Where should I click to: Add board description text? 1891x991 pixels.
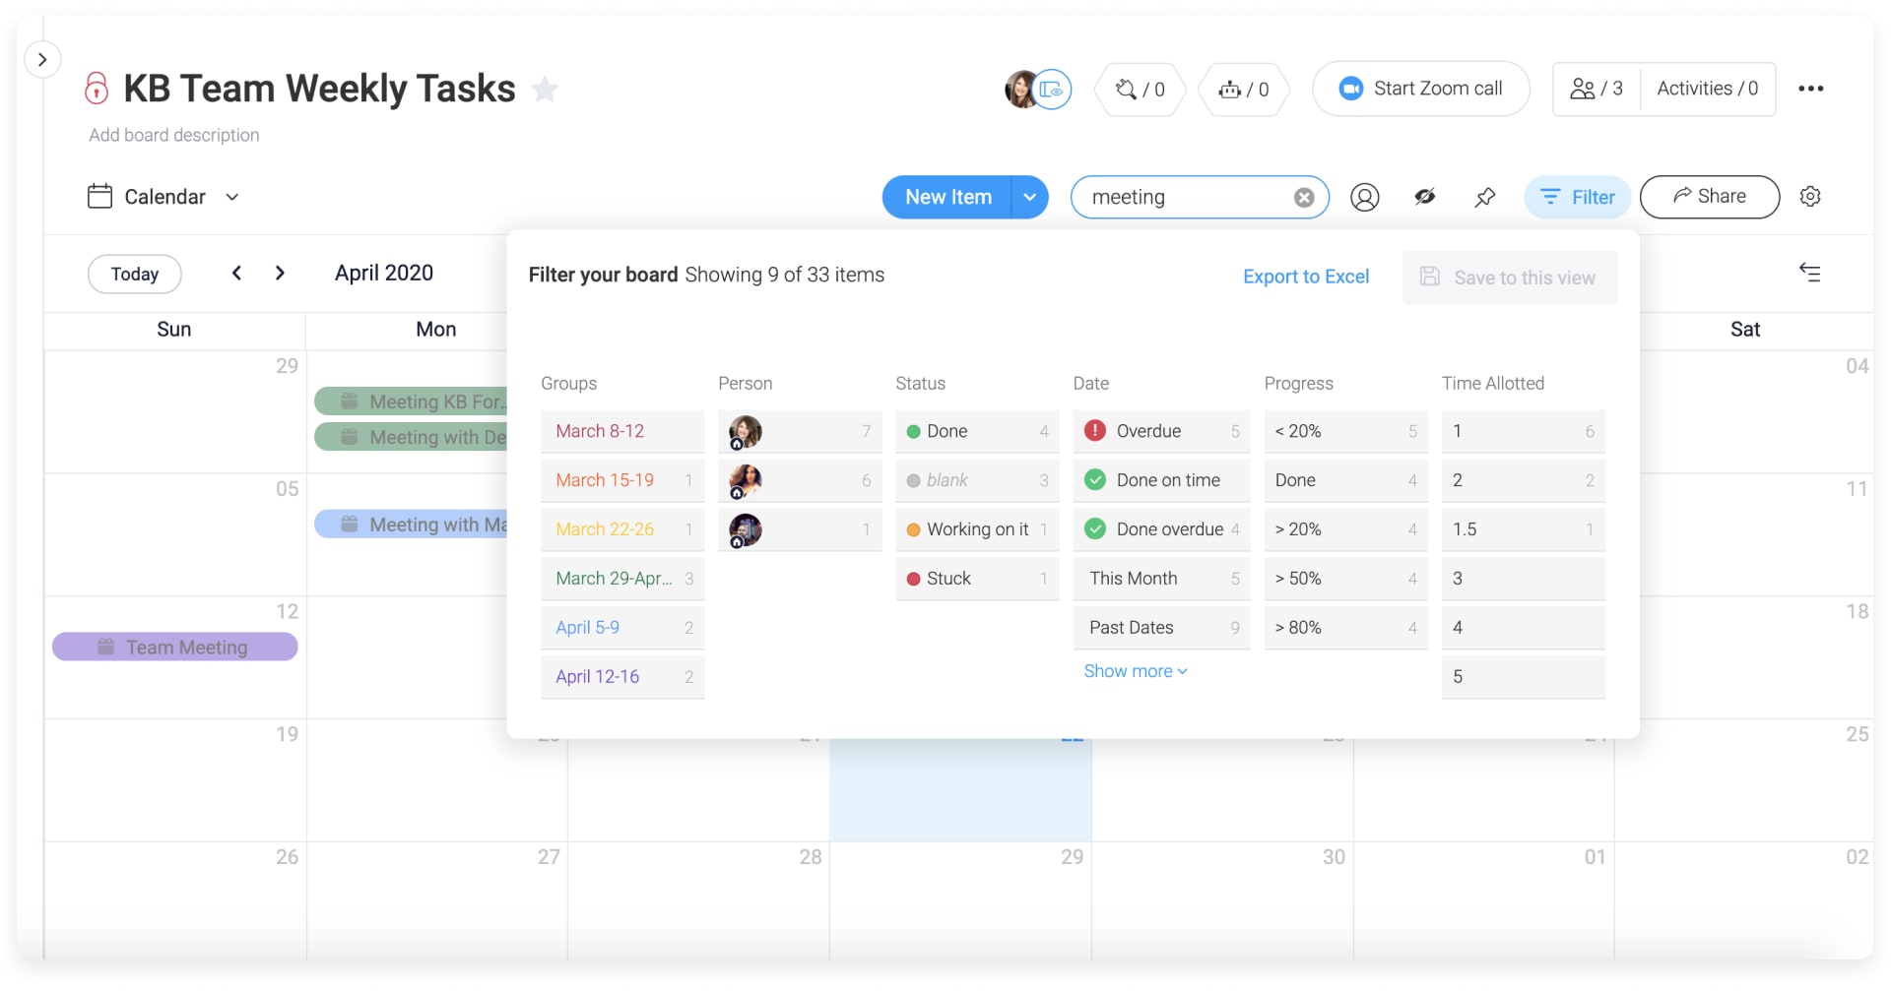174,135
